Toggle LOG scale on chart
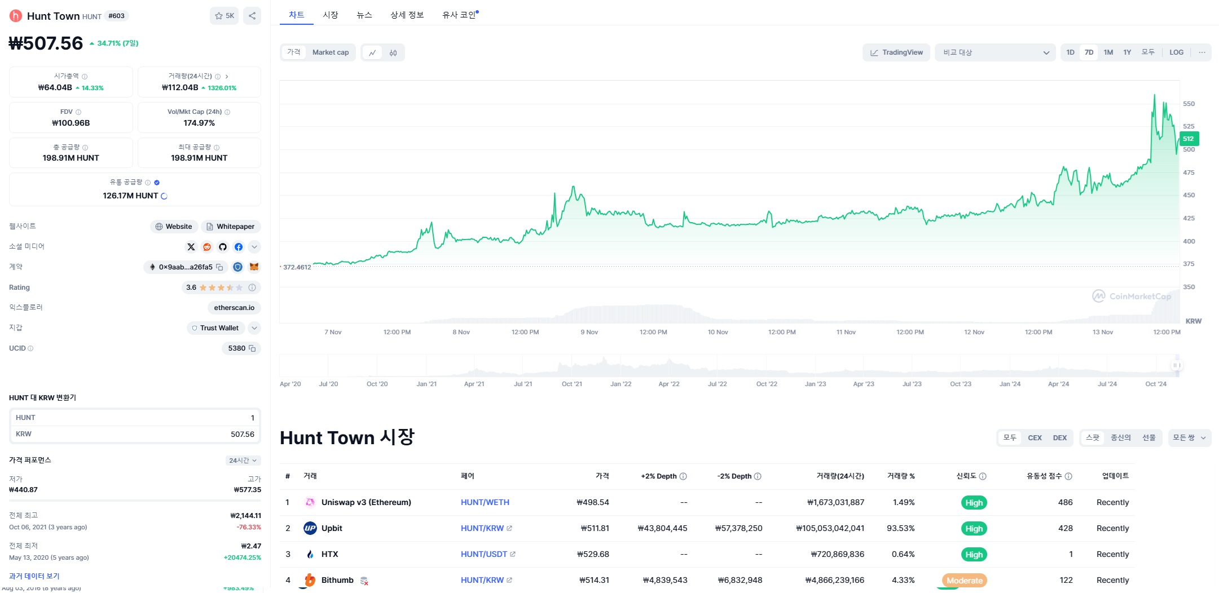 pos(1176,52)
